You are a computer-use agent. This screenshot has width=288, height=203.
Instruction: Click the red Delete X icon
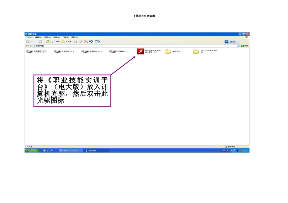point(86,42)
